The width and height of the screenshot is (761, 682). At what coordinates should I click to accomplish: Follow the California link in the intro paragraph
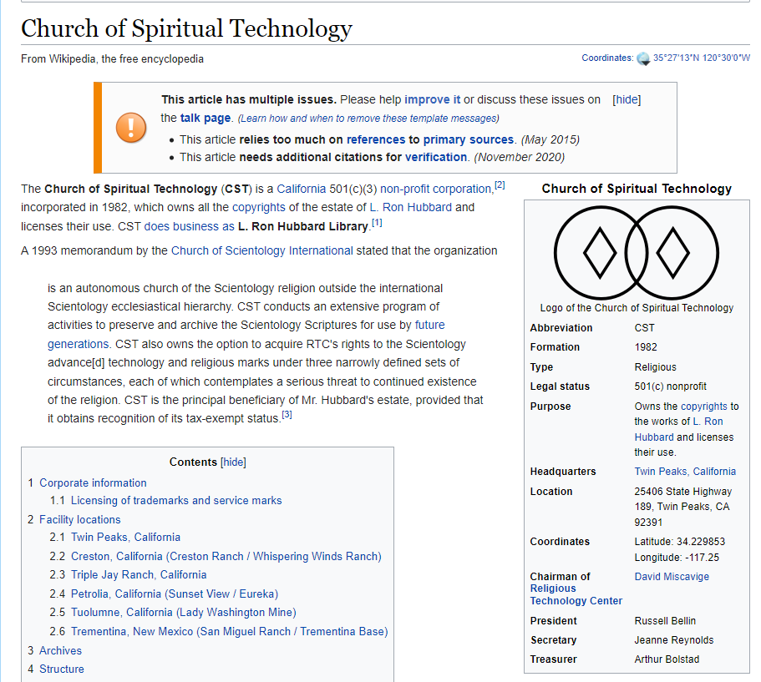coord(301,189)
